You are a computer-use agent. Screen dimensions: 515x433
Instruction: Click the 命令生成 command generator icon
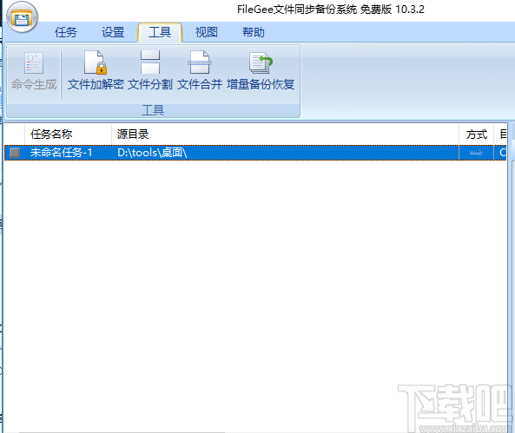pyautogui.click(x=34, y=71)
